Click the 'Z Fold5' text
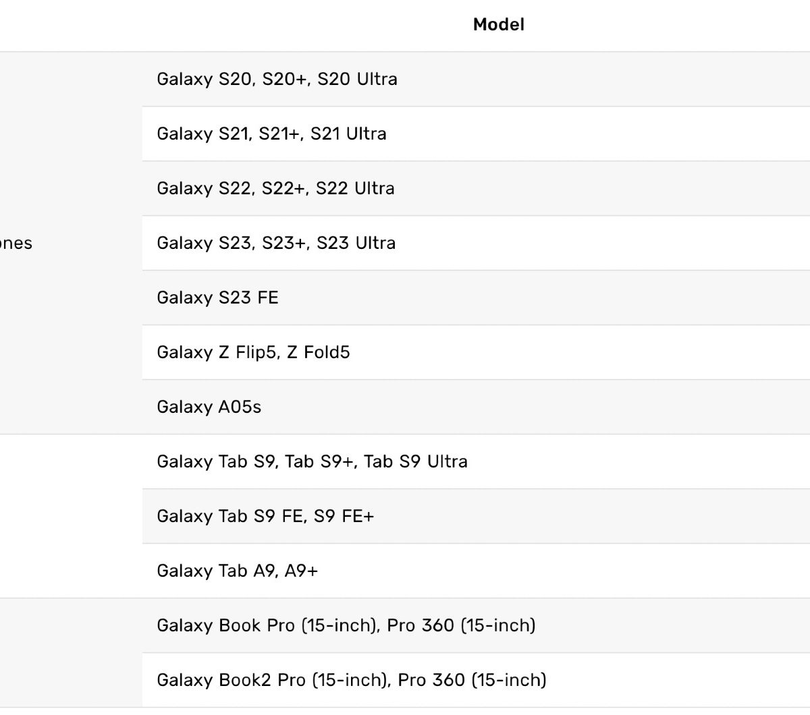Viewport: 810px width, 715px height. click(318, 353)
